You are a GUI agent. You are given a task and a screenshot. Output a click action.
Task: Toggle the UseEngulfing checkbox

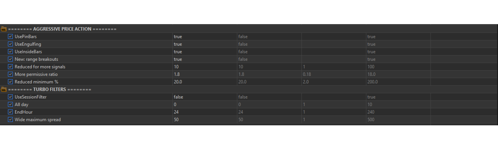(x=10, y=44)
